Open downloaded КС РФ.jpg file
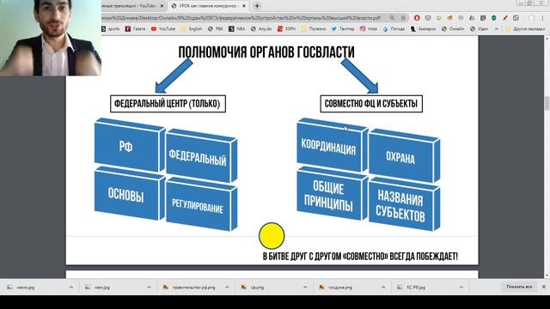The image size is (550, 309). pos(412,287)
